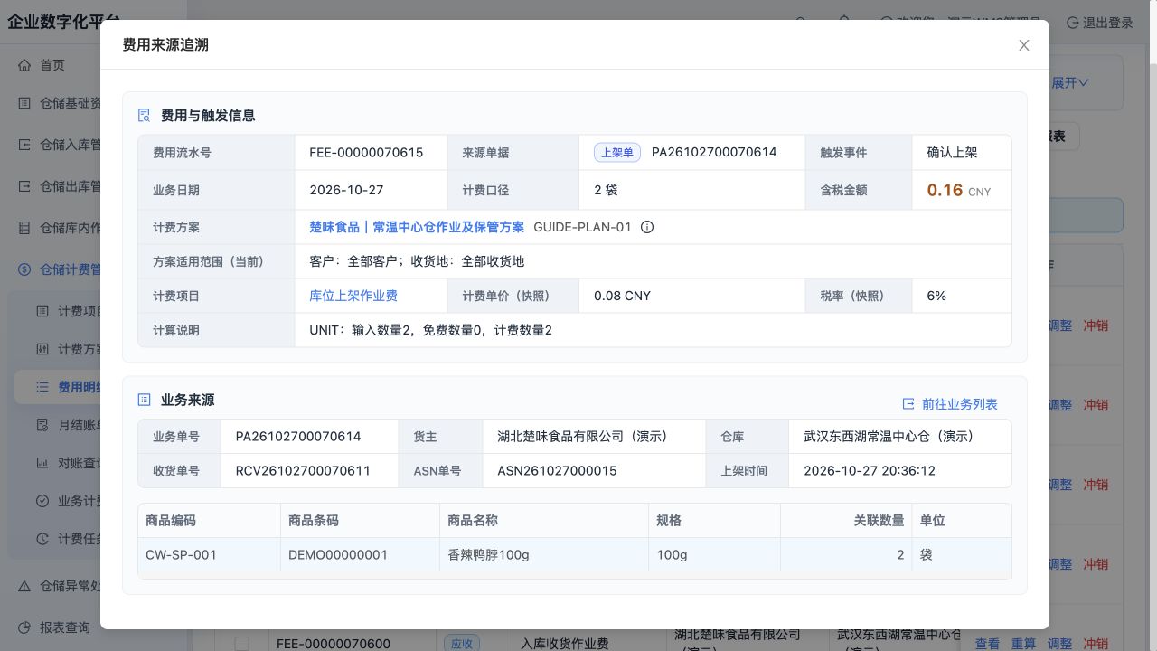Click the 首页 home icon in sidebar
The image size is (1157, 651).
24,65
